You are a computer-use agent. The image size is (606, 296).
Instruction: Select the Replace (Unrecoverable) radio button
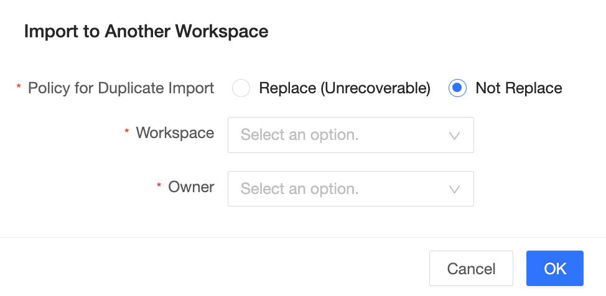pyautogui.click(x=241, y=88)
